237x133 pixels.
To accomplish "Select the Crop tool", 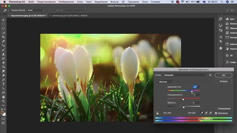I will click(x=3, y=37).
